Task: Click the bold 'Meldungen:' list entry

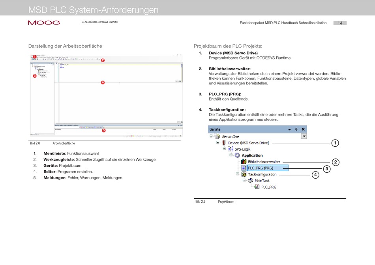Action: (x=55, y=178)
